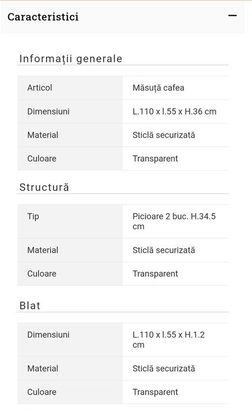Screen dimensions: 252x411
Task: Select Transparent value in Structură table
Action: click(155, 273)
